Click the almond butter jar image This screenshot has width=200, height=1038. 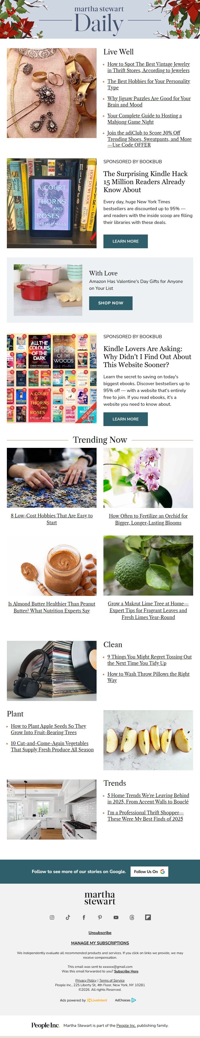point(51,565)
